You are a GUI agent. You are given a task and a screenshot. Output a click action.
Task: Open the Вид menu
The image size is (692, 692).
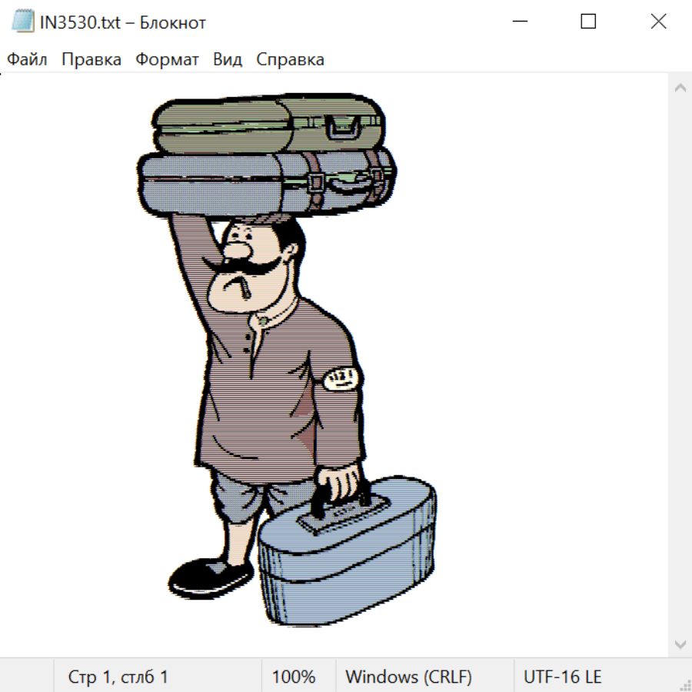pyautogui.click(x=228, y=60)
